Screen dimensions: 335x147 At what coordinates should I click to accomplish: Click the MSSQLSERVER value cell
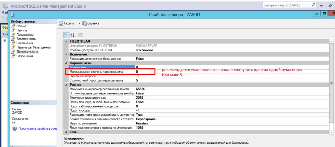coord(146,46)
